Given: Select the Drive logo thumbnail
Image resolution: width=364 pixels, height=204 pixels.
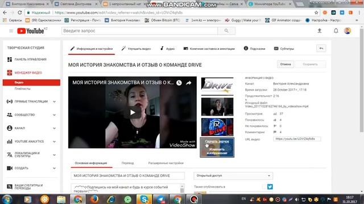Looking at the screenshot, I should coord(217,86).
